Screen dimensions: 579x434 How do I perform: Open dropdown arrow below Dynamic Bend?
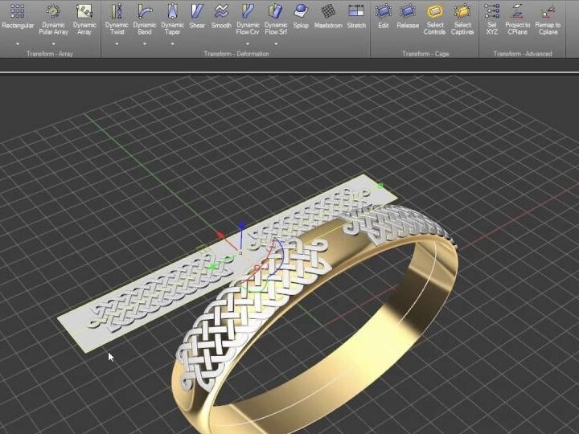[x=145, y=43]
